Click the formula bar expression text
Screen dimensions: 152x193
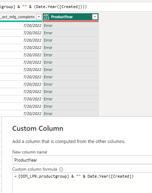[x=43, y=7]
